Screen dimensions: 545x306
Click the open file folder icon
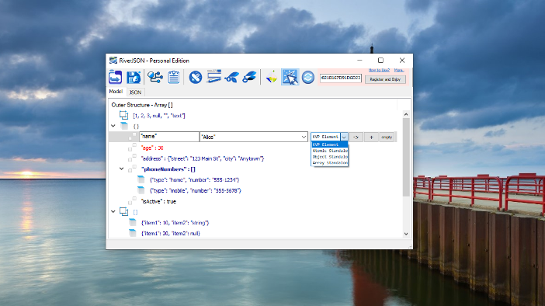click(x=116, y=77)
